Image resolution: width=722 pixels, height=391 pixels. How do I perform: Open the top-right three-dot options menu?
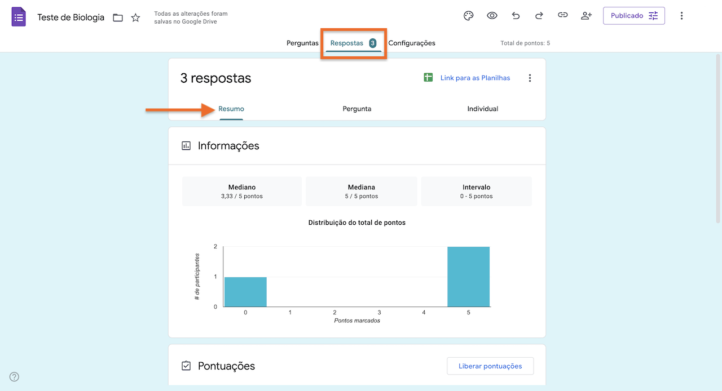682,15
